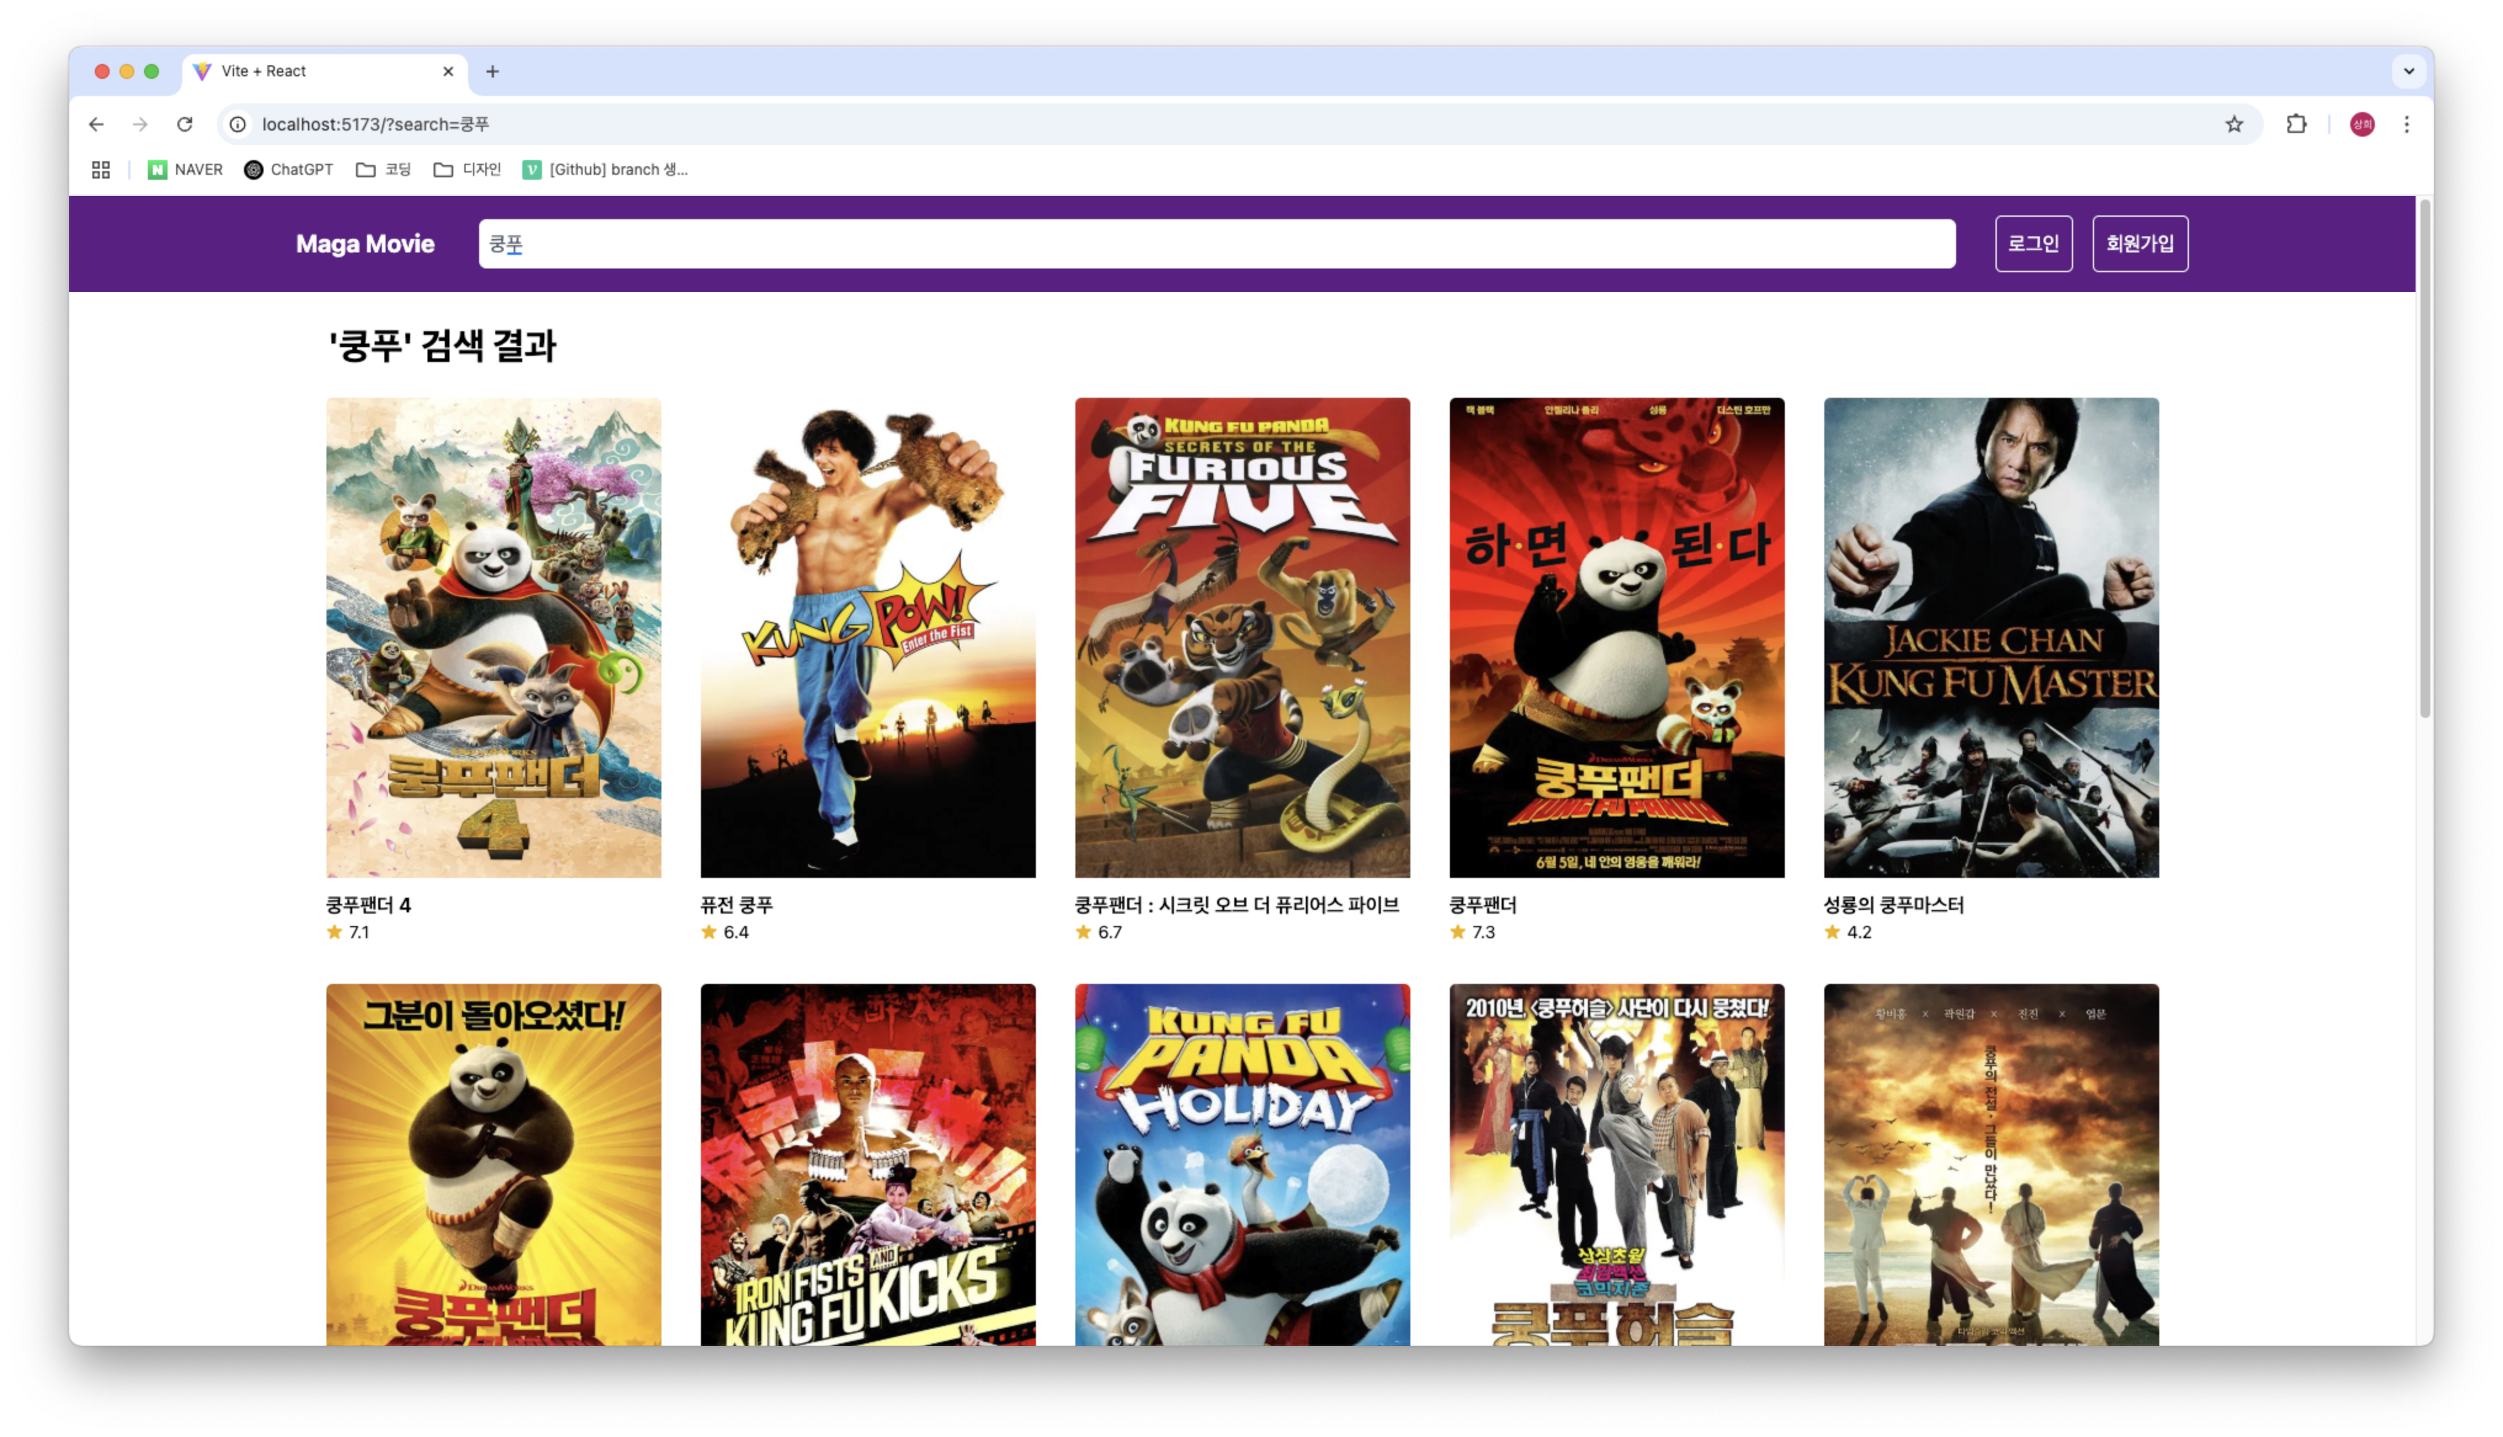Screen dimensions: 2503x1437
Task: Open the red 쿵푸팬더 '하면 된다' poster
Action: coord(1615,638)
